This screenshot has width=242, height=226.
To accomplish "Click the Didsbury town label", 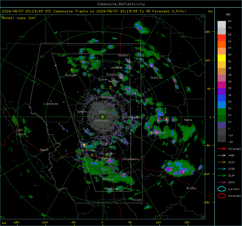I will click(101, 120).
